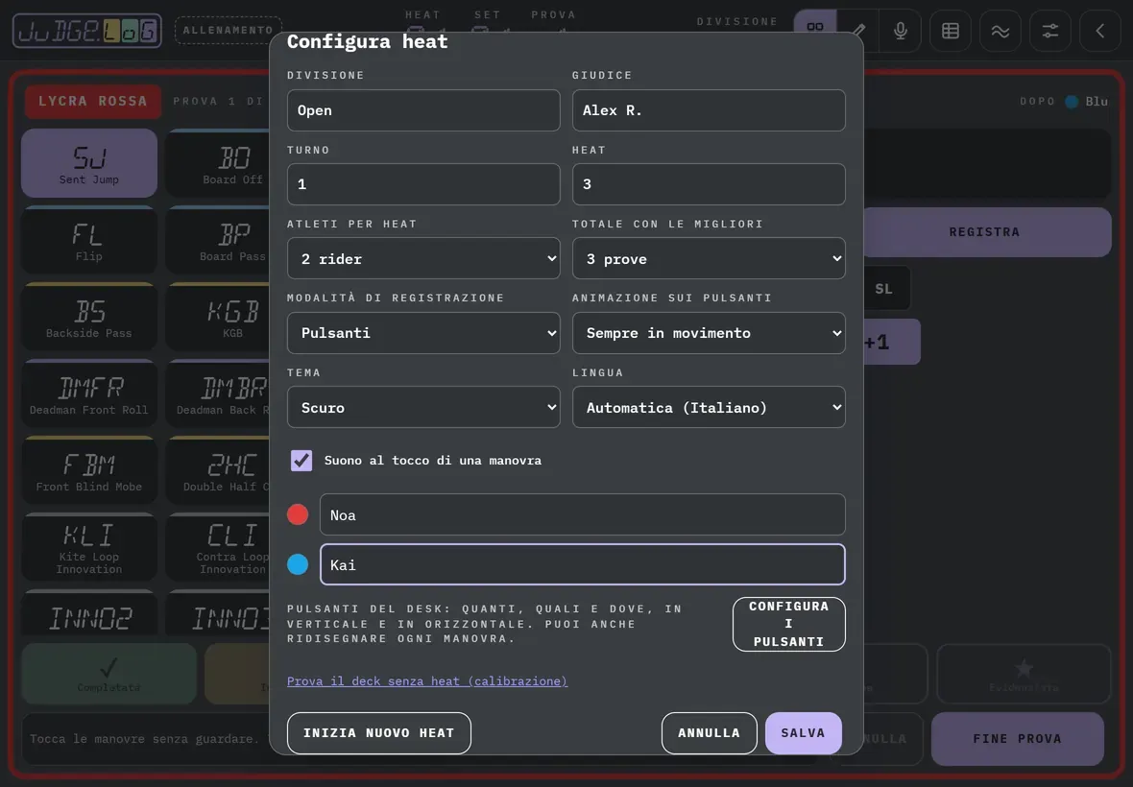Open the sliders settings icon
This screenshot has width=1133, height=787.
(1049, 31)
